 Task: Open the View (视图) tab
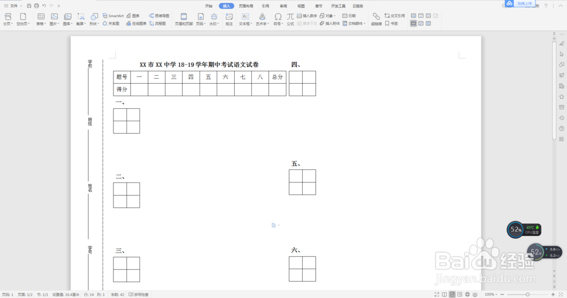(301, 6)
